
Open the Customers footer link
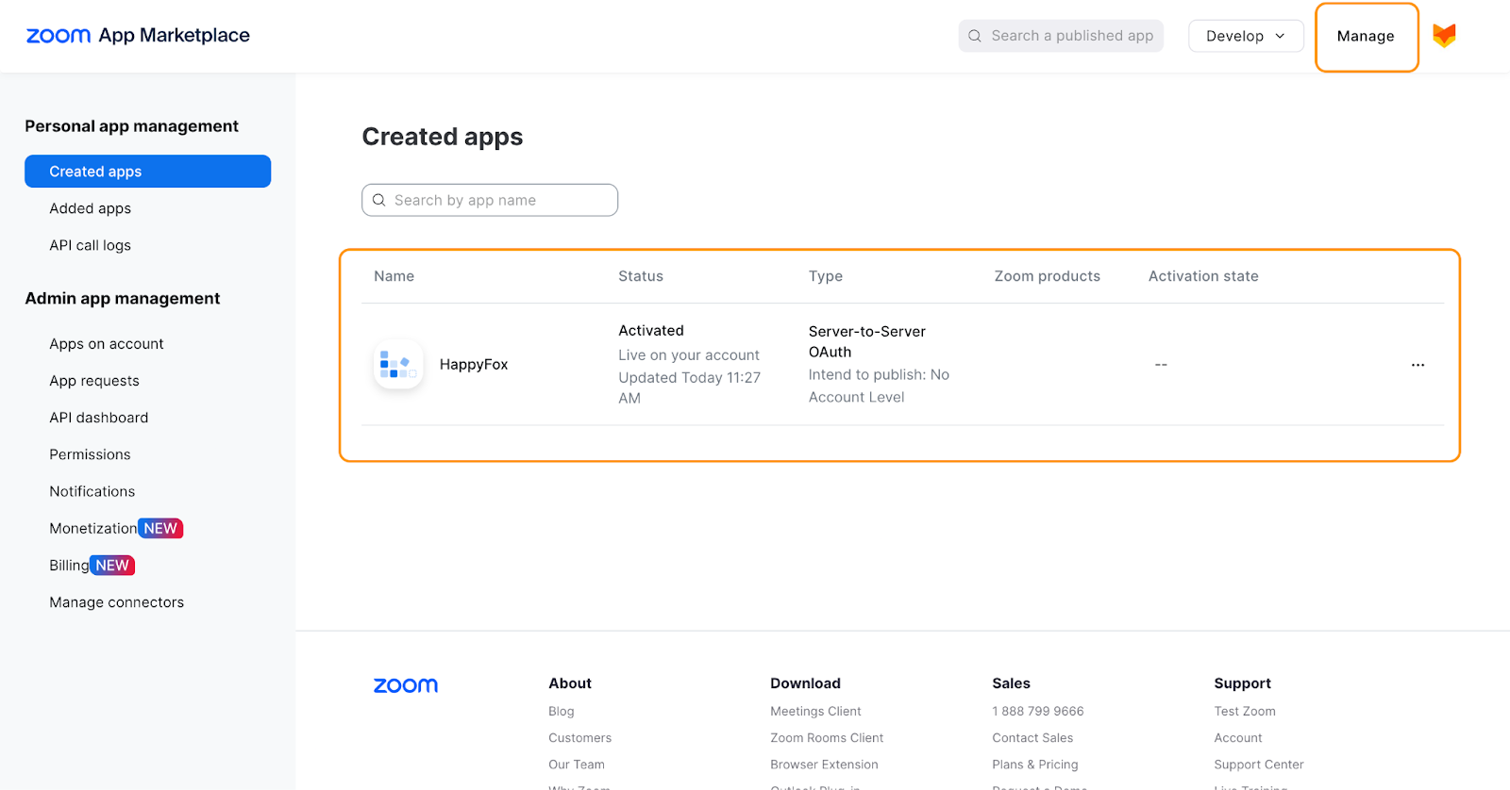click(x=580, y=738)
